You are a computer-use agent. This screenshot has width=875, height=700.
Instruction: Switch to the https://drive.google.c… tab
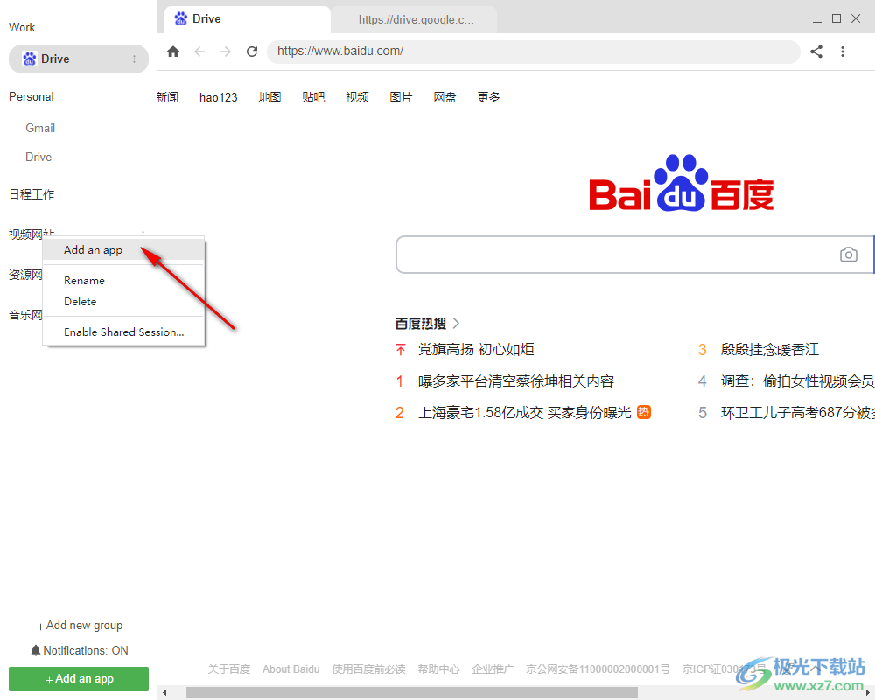pos(416,19)
